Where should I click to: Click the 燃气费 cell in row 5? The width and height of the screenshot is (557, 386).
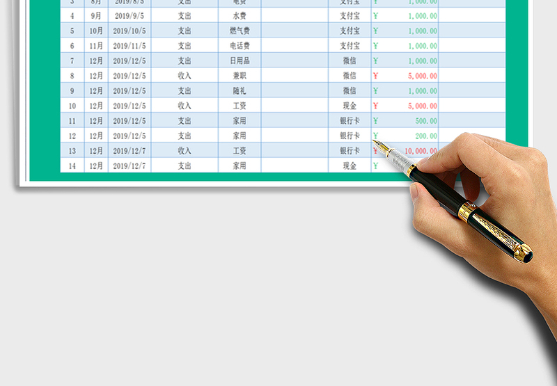[239, 31]
